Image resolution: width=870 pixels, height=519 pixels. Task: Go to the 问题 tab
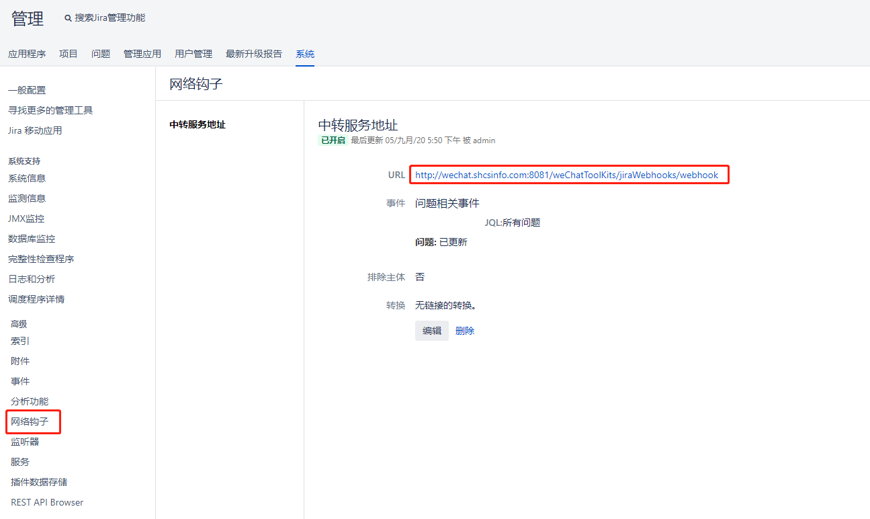point(101,54)
